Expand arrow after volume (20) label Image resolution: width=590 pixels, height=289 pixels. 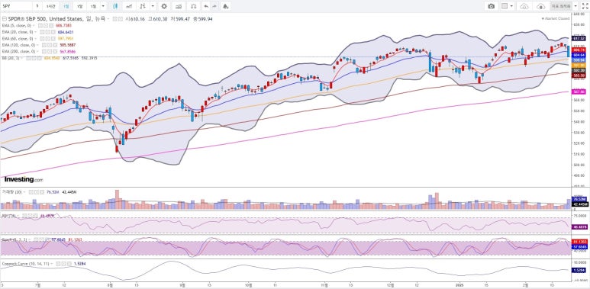[24, 192]
